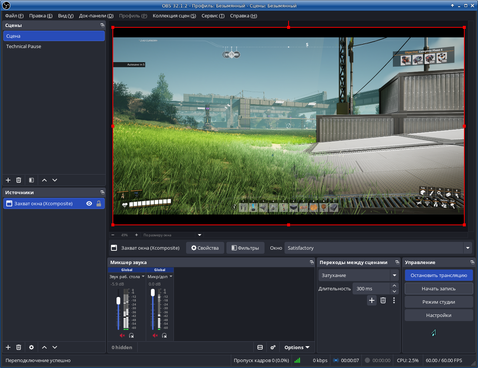
Task: Open the Звук раб. стола channel dropdown arrow
Action: click(x=143, y=276)
